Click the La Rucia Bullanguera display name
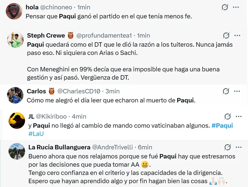The width and height of the screenshot is (248, 187). 59,147
